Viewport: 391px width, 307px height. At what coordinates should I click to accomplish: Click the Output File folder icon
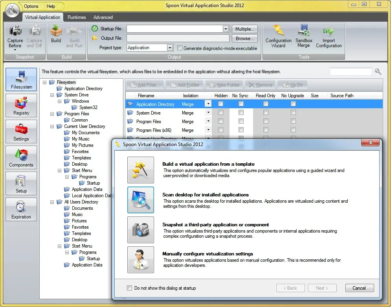[x=95, y=38]
